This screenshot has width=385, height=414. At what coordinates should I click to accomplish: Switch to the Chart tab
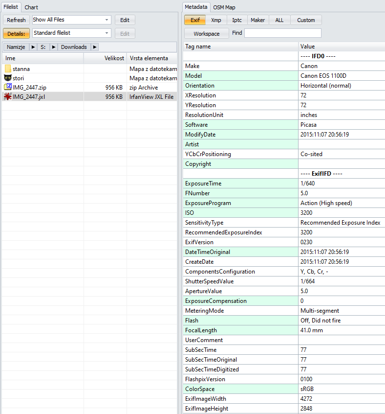point(31,7)
